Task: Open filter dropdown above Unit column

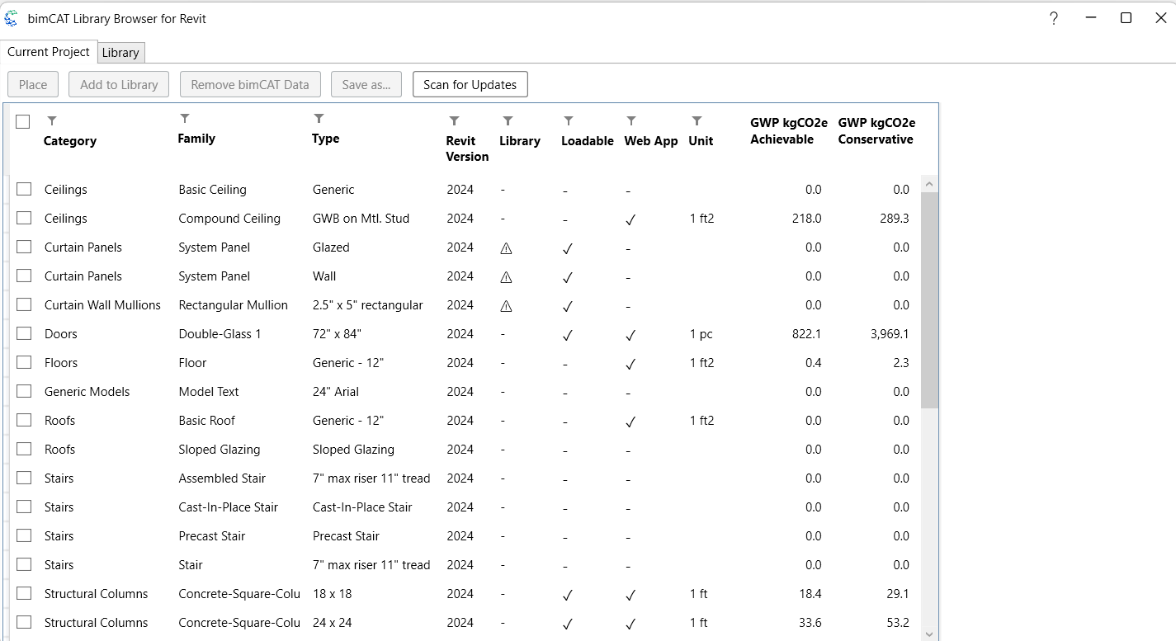Action: [x=697, y=121]
